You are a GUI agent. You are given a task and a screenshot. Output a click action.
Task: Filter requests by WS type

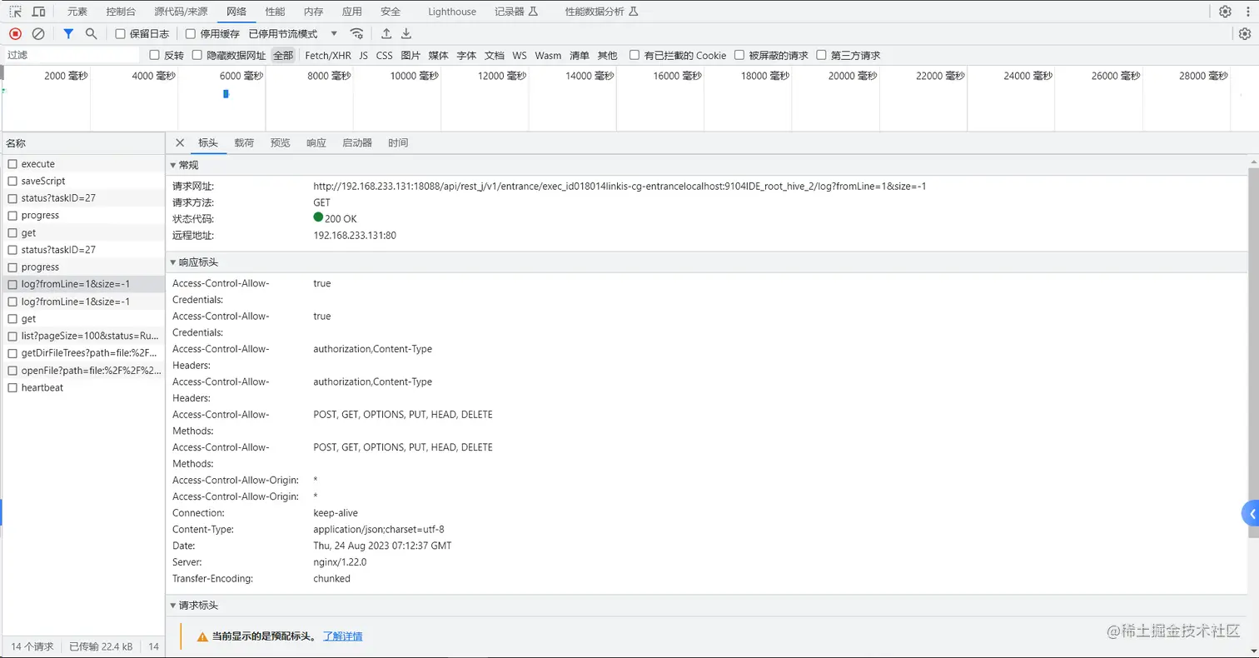(520, 56)
